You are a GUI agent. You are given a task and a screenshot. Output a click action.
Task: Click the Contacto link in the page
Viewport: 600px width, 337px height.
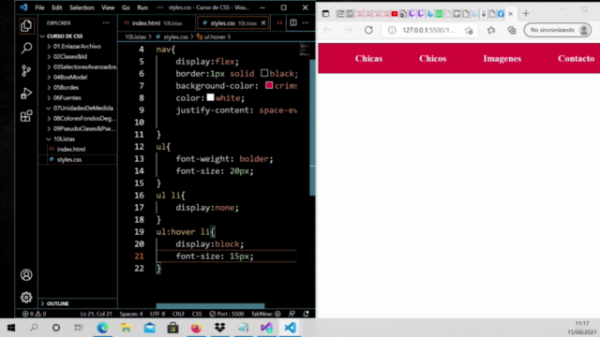pyautogui.click(x=576, y=58)
